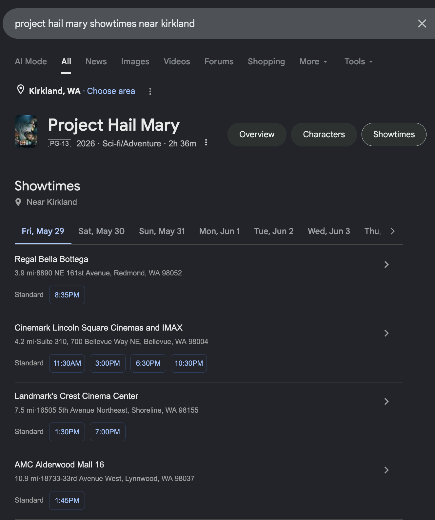Viewport: 435px width, 520px height.
Task: Click the Kirkland, WA location text
Action: 55,91
